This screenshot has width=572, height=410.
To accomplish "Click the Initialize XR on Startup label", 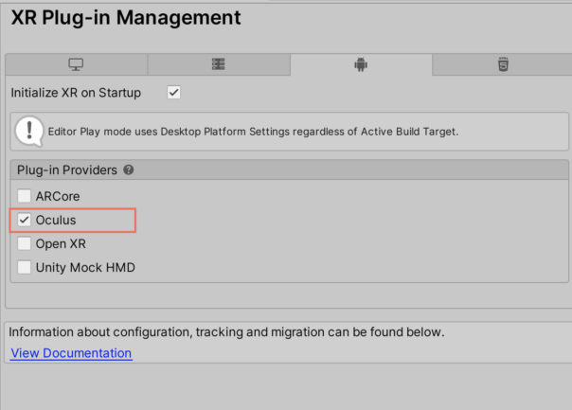I will (76, 93).
